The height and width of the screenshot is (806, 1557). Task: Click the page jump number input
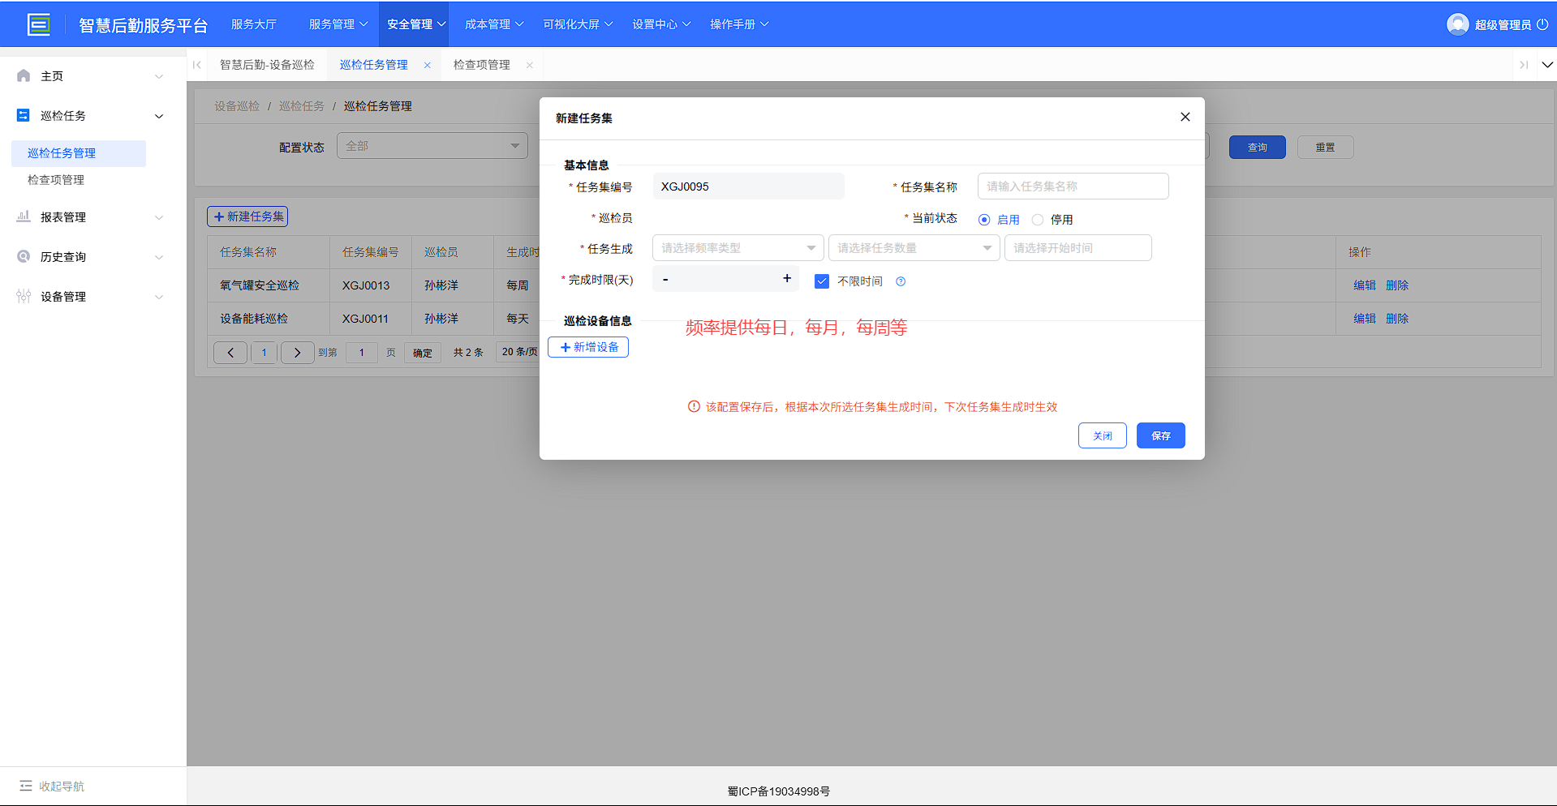tap(362, 353)
